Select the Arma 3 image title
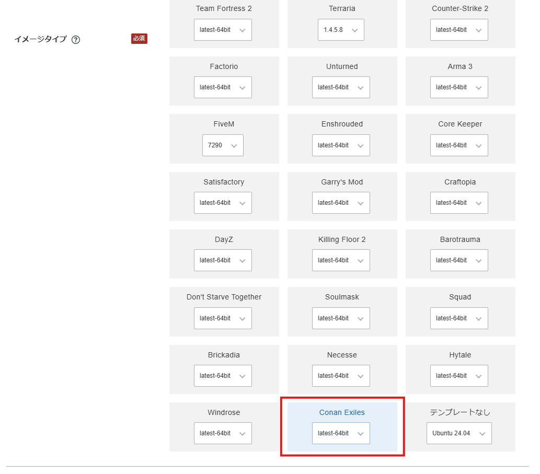 tap(460, 66)
